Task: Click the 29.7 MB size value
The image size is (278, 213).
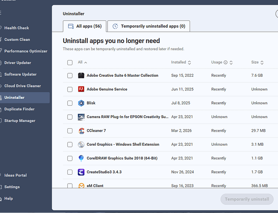Action: 258,131
